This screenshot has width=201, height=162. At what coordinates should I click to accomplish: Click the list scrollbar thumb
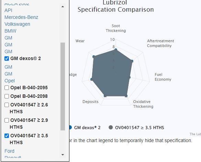(63, 86)
